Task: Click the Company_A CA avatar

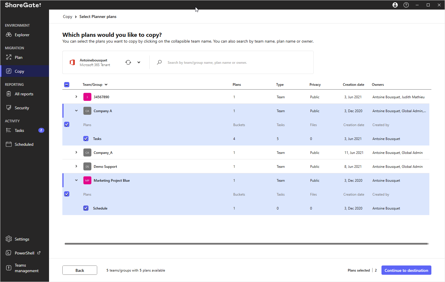Action: pos(87,152)
